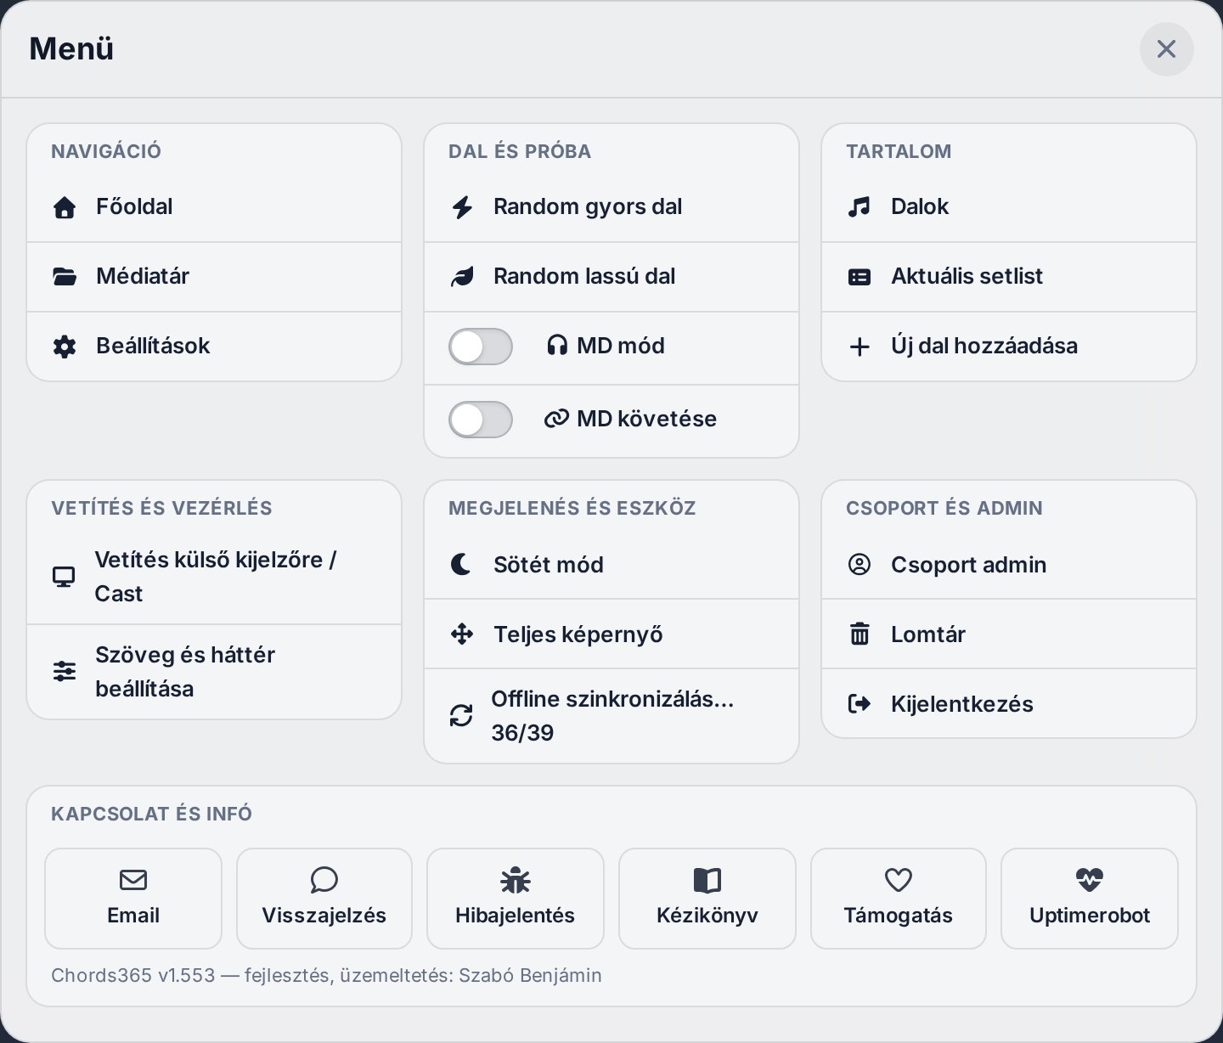This screenshot has width=1223, height=1043.
Task: Select Random gyors dal
Action: 611,207
